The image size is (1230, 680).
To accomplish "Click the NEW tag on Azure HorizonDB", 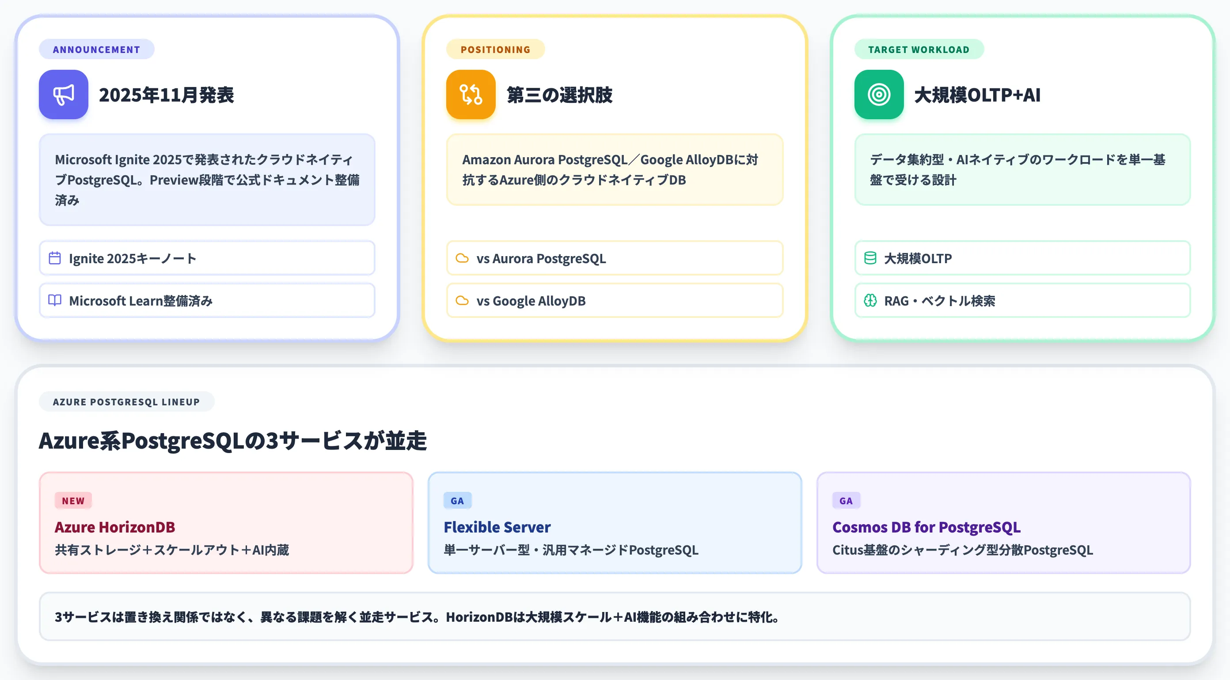I will coord(73,501).
